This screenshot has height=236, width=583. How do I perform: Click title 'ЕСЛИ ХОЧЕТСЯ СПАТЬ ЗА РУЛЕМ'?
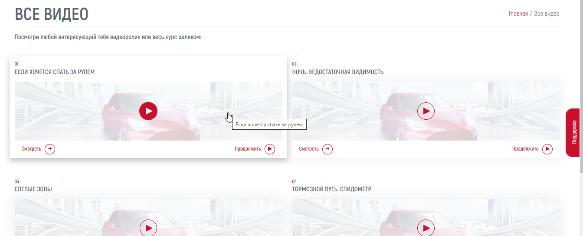point(55,72)
